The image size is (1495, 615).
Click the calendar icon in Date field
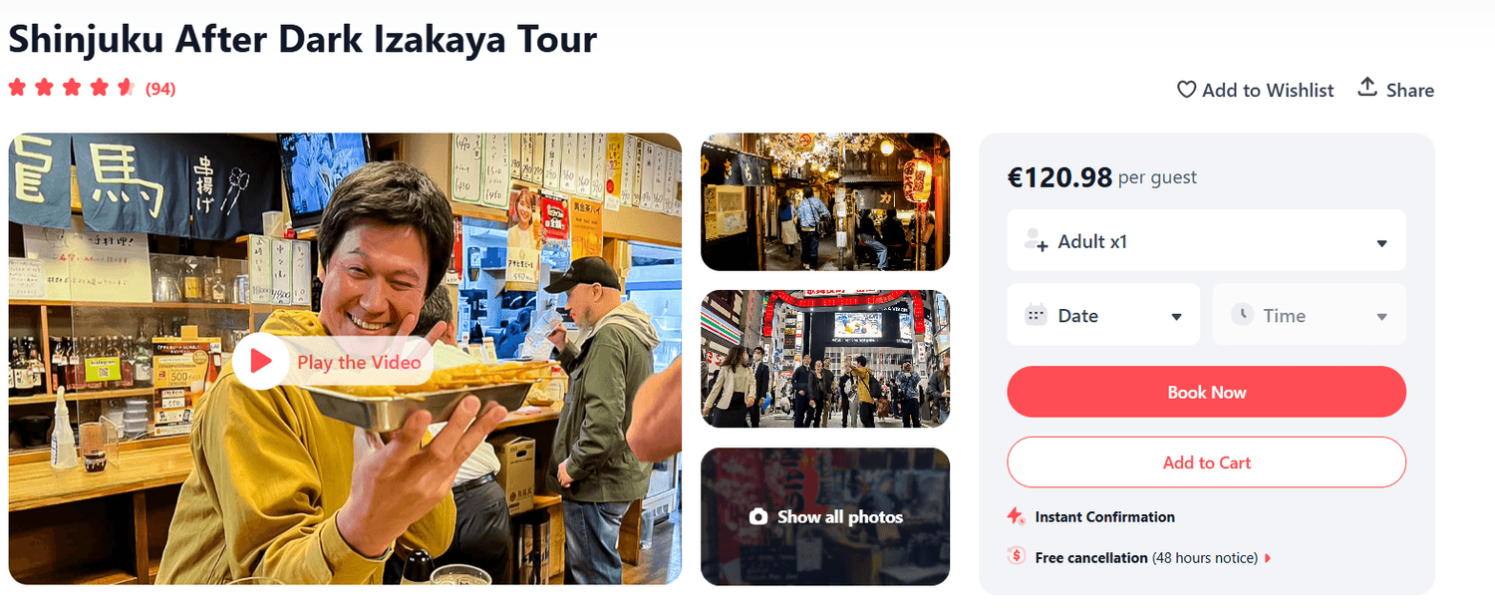pyautogui.click(x=1036, y=315)
